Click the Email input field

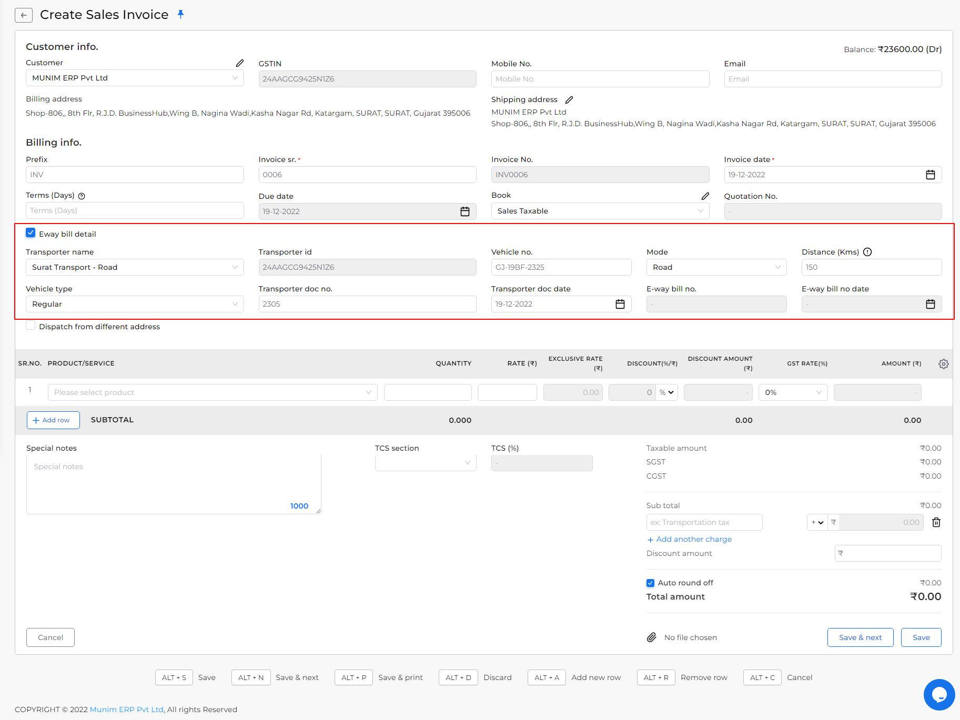833,79
